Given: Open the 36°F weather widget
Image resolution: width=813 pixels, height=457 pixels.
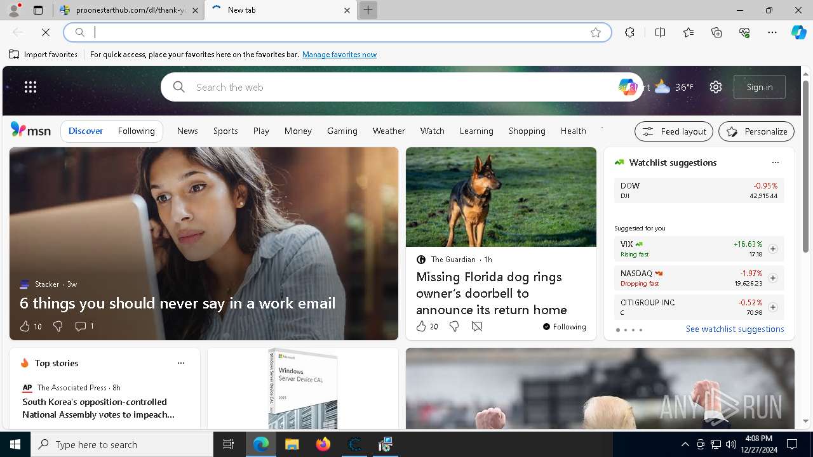Looking at the screenshot, I should tap(674, 87).
